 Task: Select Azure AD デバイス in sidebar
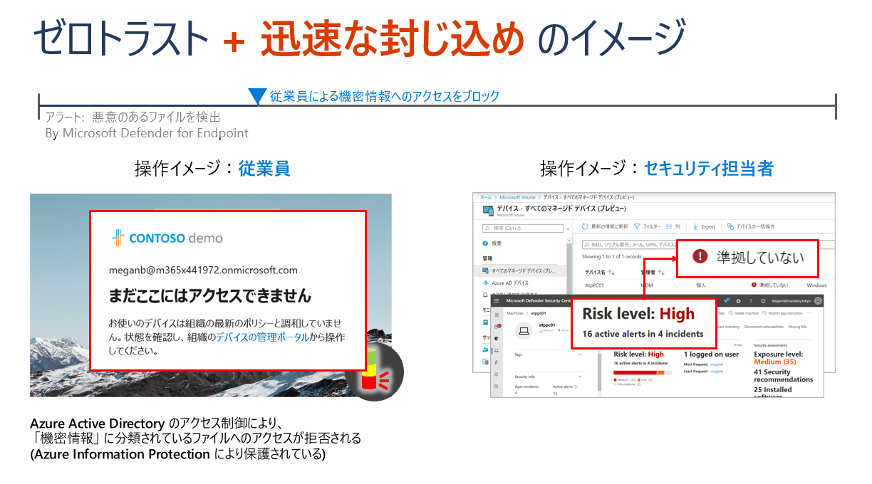click(x=506, y=283)
